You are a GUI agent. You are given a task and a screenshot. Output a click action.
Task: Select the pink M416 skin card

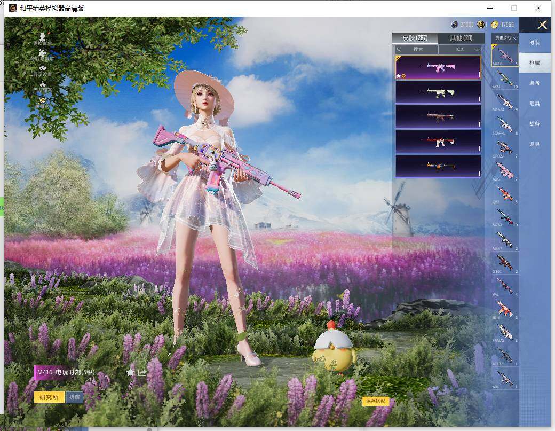(x=438, y=67)
